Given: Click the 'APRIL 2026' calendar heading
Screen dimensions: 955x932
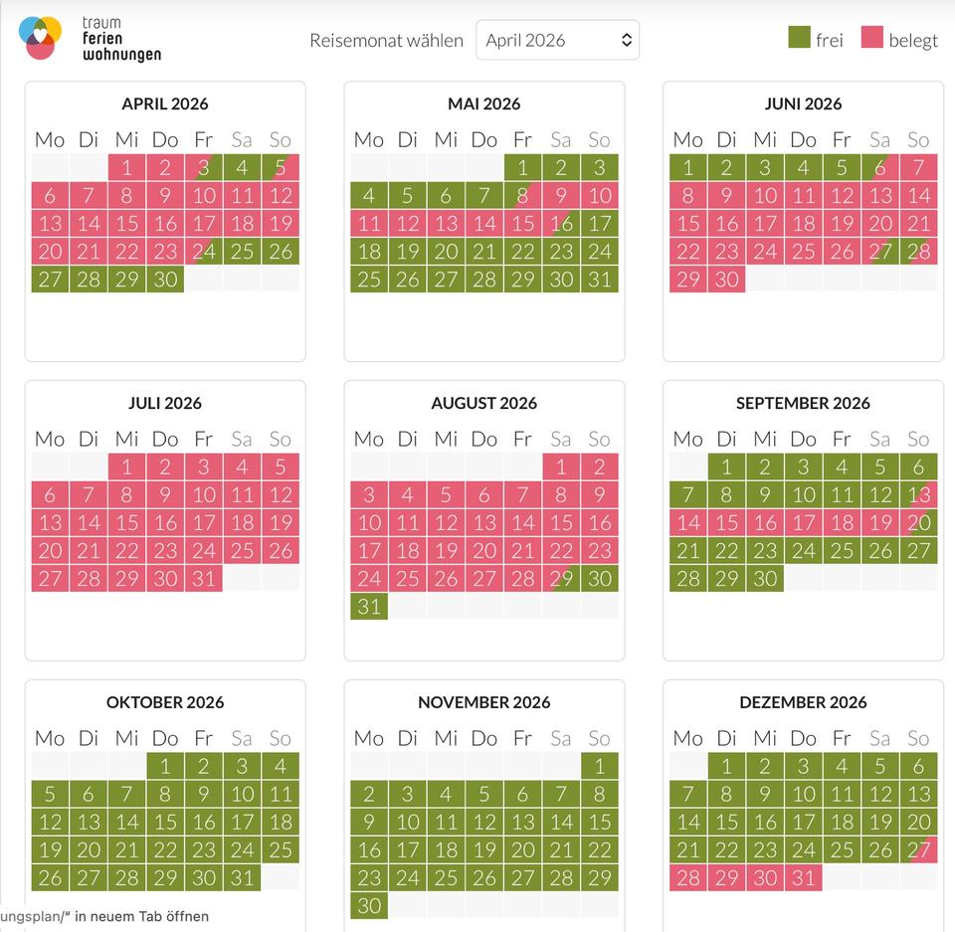Looking at the screenshot, I should (x=165, y=103).
